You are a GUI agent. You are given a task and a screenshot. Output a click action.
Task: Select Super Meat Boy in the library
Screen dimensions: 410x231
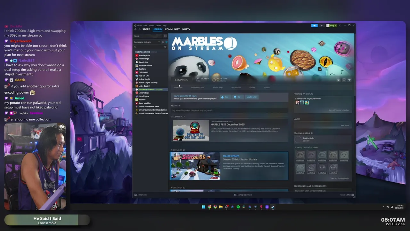pos(145,103)
